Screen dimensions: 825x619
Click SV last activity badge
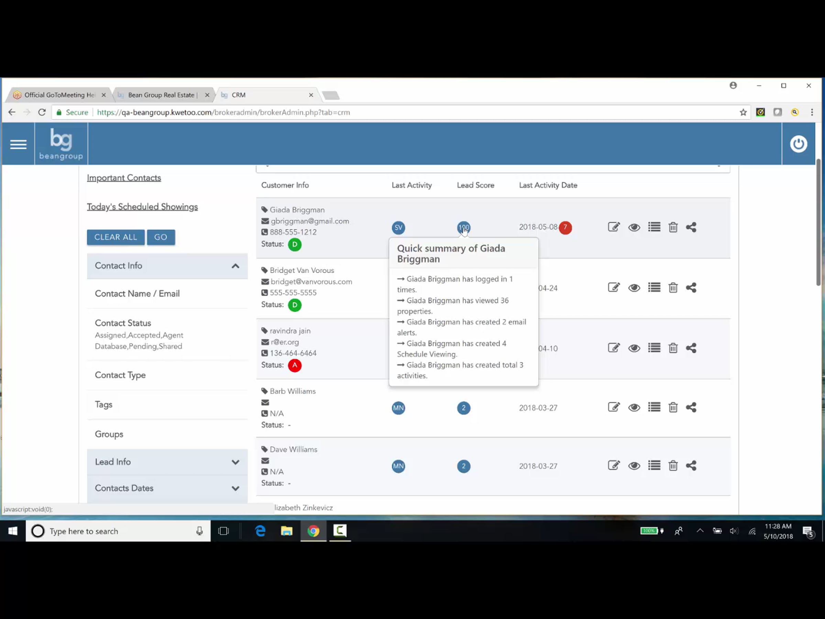pyautogui.click(x=398, y=228)
